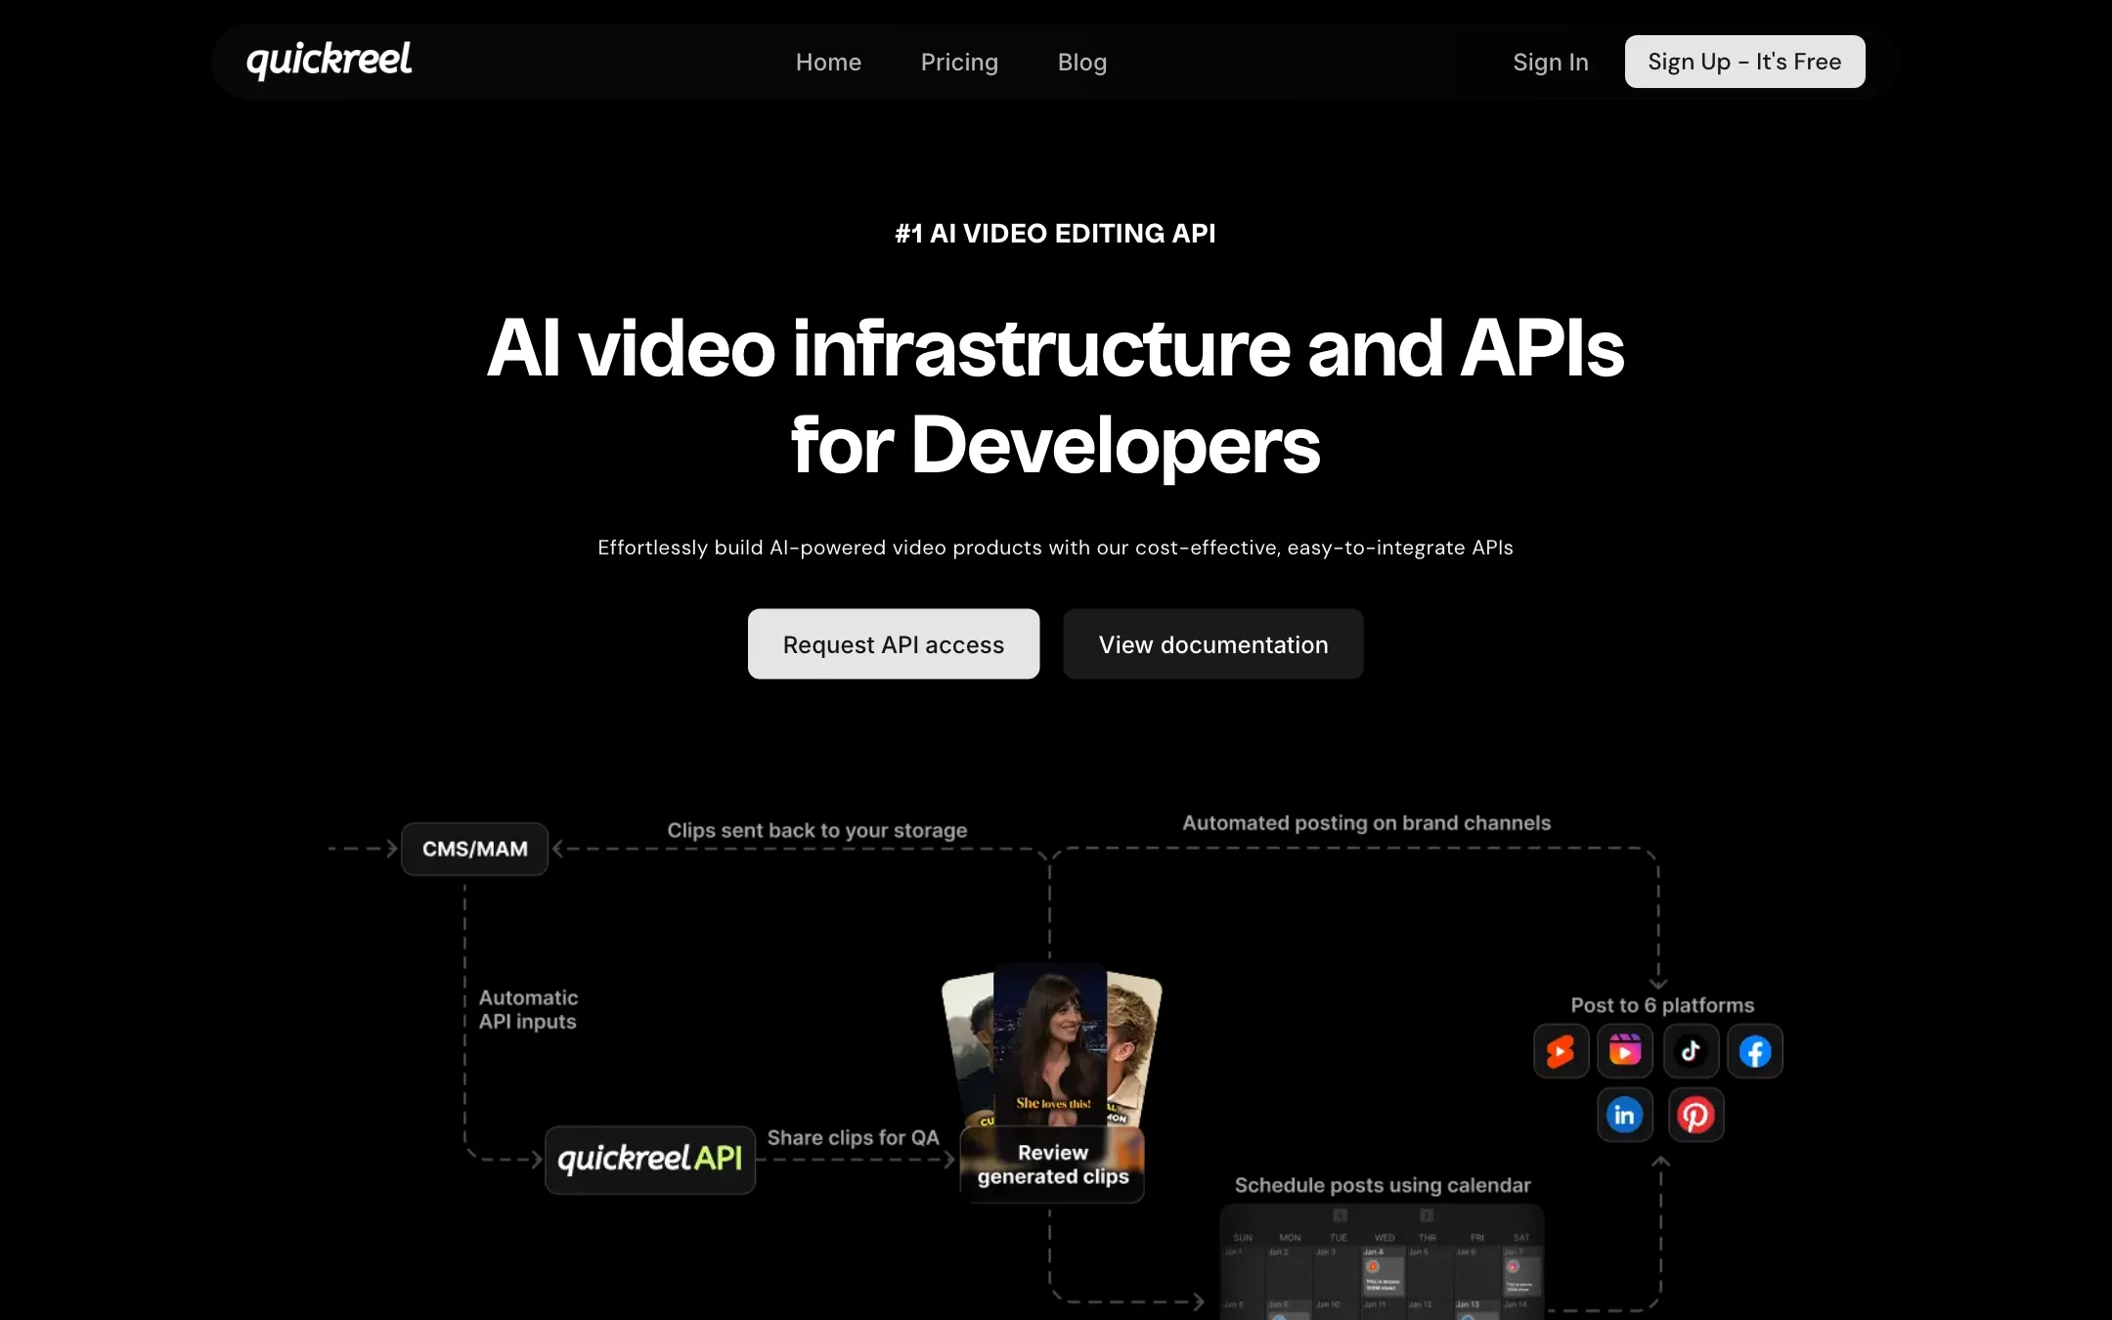
Task: Click the calendar next month arrow
Action: pyautogui.click(x=1427, y=1215)
